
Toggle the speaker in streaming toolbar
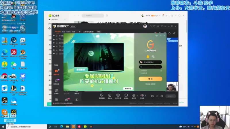[x=142, y=96]
